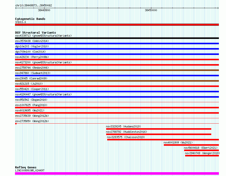Screen dimensions: 226x176
Task: Click the chr10:38449873..38450062 region label
Action: click(34, 6)
